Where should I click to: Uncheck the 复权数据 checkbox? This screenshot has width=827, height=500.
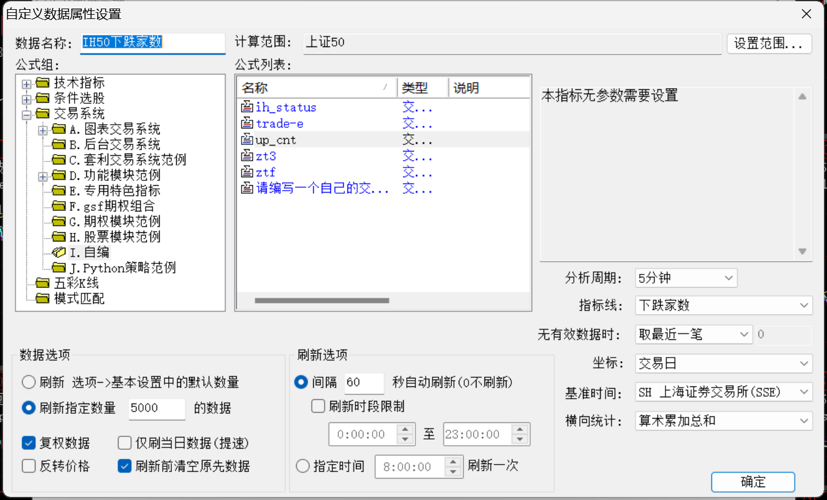pos(28,443)
